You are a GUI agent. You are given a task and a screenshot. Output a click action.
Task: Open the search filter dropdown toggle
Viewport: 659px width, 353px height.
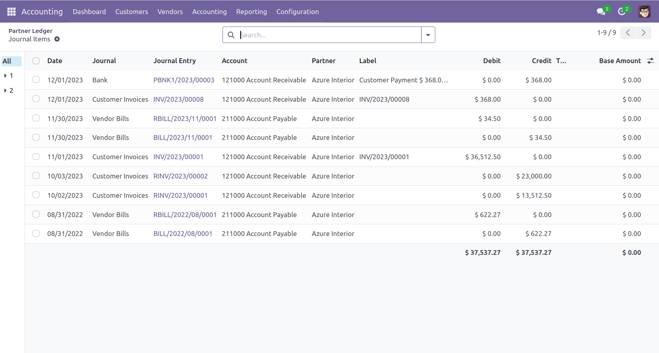(x=428, y=35)
